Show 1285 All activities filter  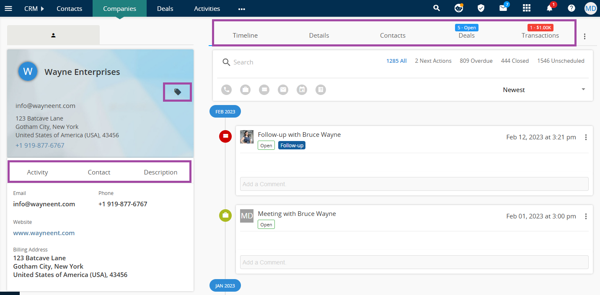[396, 61]
